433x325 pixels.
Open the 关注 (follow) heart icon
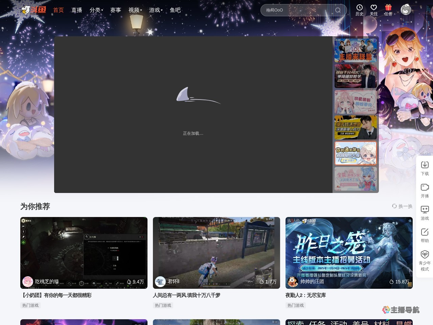coord(373,10)
